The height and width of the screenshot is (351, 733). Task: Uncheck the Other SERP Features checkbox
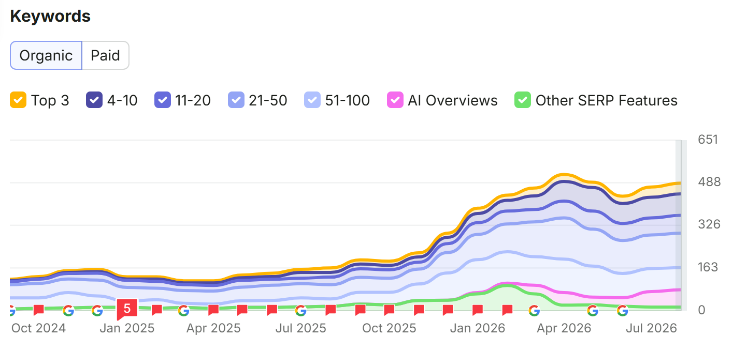pyautogui.click(x=523, y=100)
